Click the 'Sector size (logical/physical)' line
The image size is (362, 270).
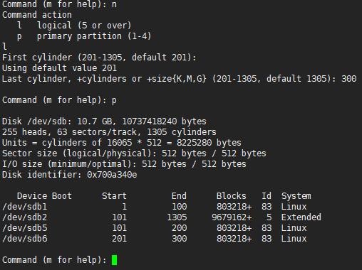coord(134,153)
